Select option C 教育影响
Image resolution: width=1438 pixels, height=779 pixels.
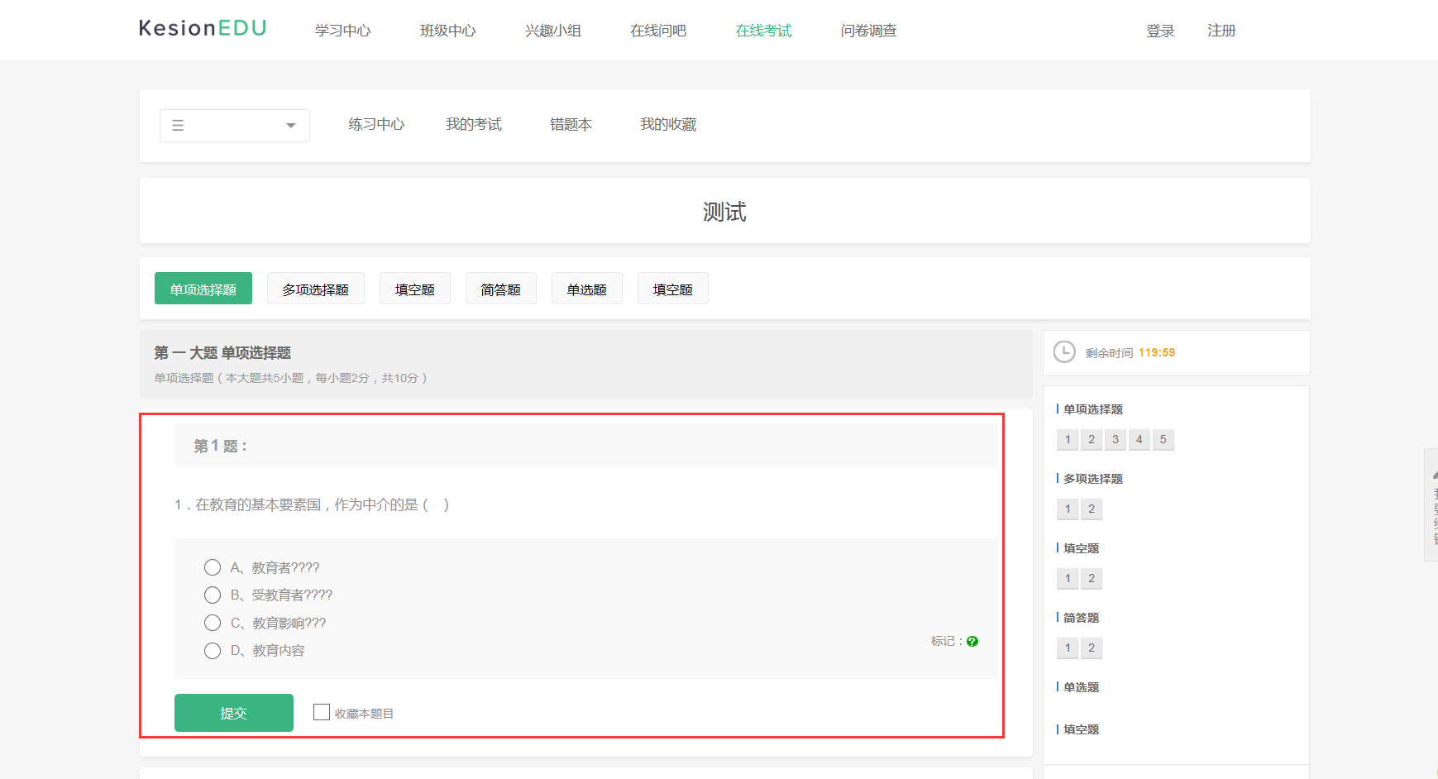click(213, 623)
